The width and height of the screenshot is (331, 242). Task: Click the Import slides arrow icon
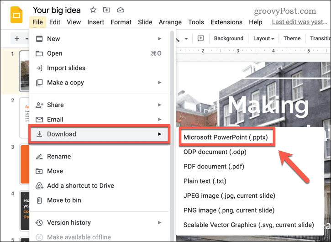[39, 68]
